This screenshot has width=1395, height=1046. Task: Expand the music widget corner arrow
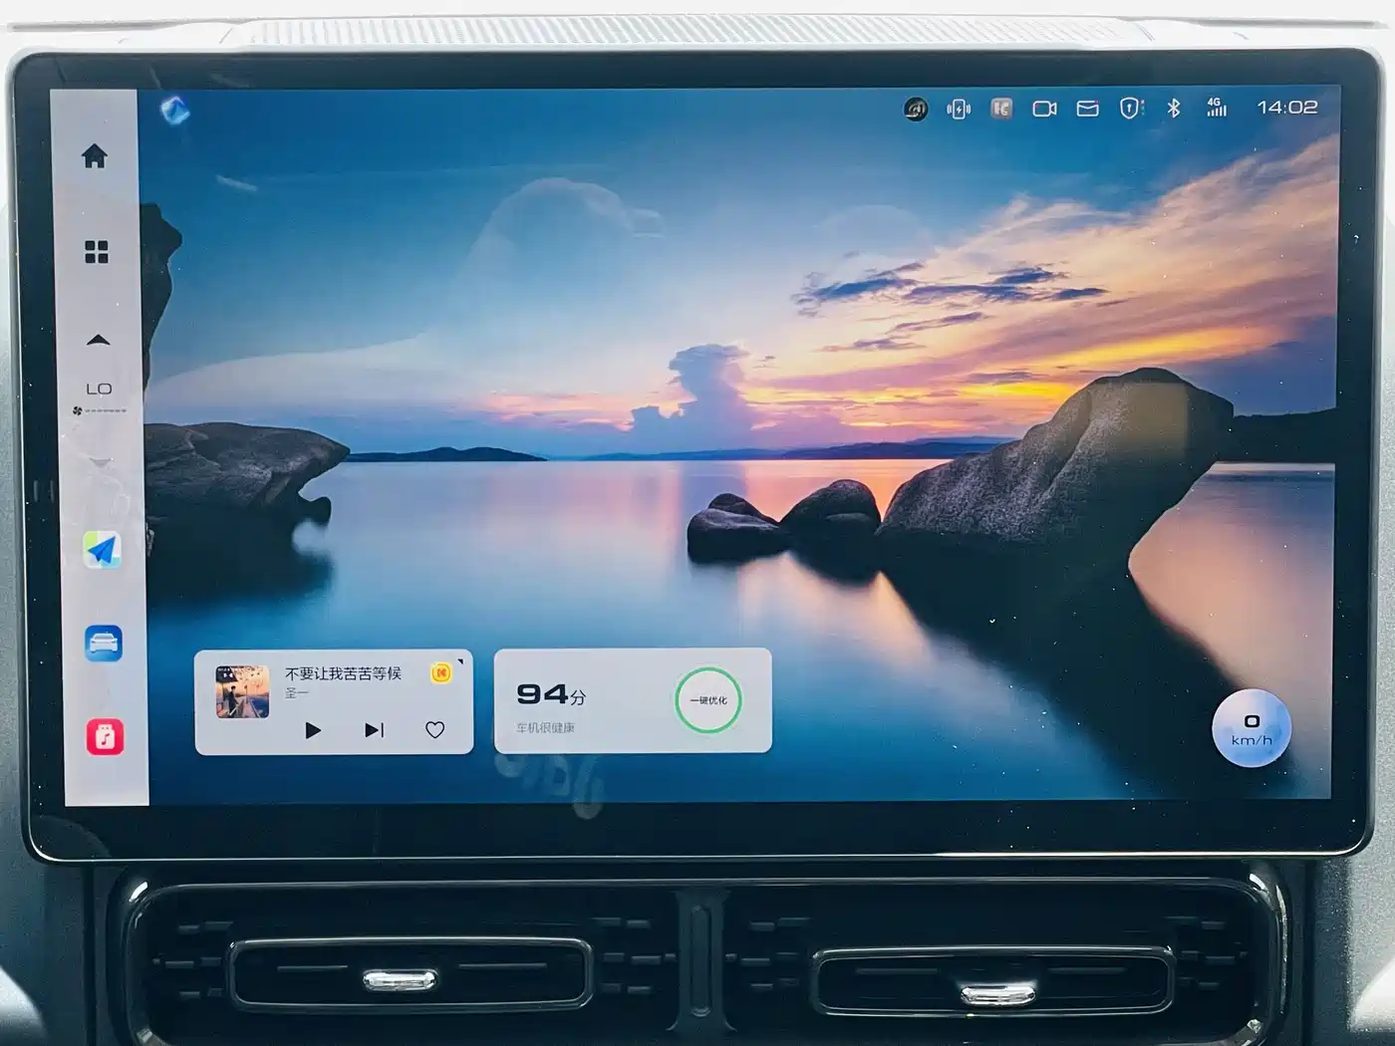click(460, 660)
